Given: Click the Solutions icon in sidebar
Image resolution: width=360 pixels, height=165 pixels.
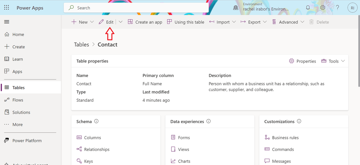Looking at the screenshot, I should pos(7,112).
